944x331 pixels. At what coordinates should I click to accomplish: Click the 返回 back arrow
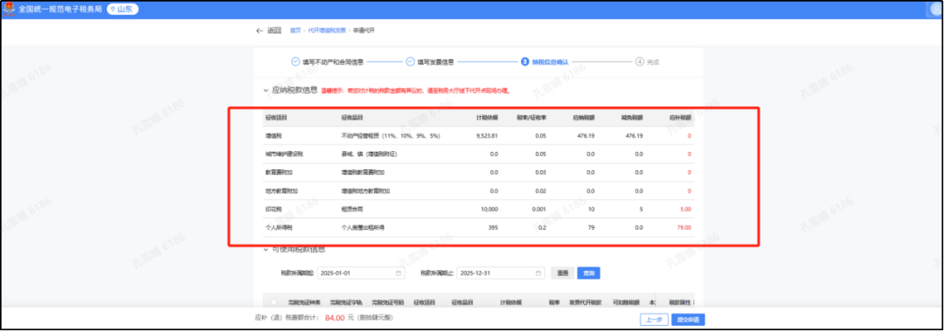coord(260,30)
